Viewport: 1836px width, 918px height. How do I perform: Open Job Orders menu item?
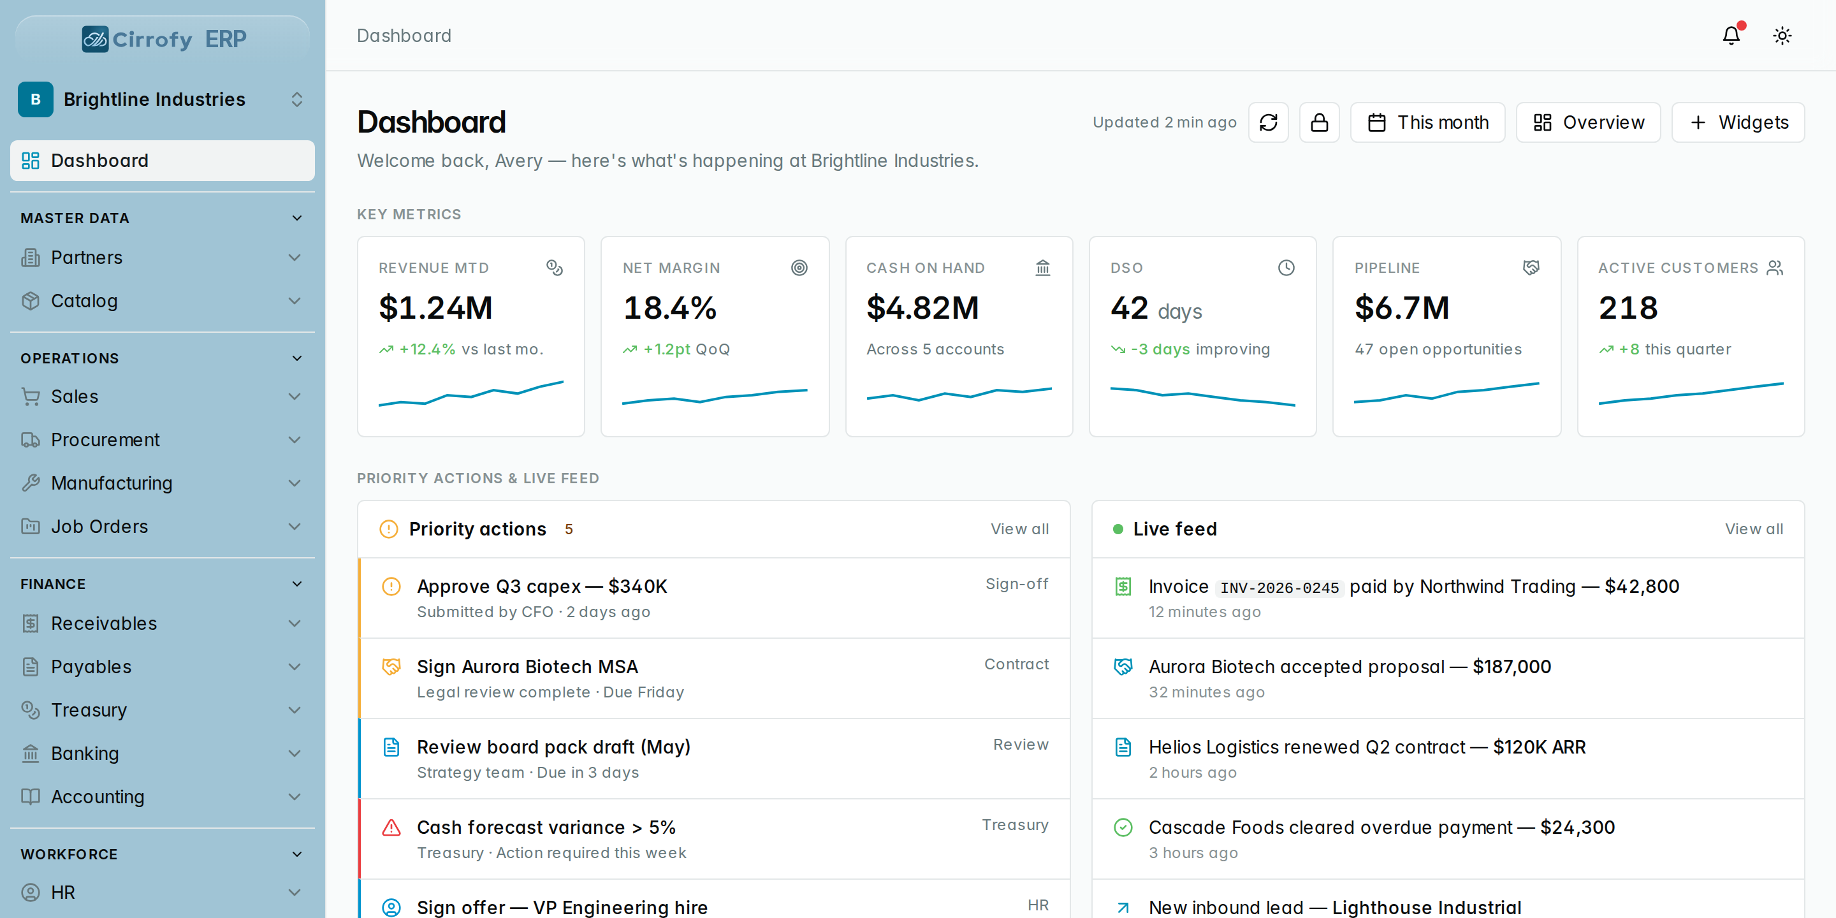click(163, 527)
